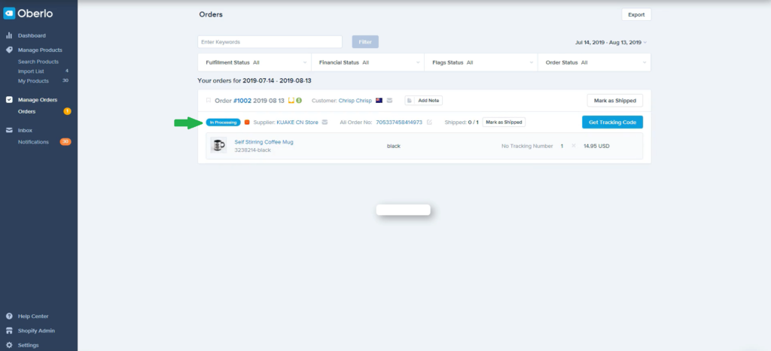
Task: Click the Manage Orders checkmark icon
Action: (9, 100)
